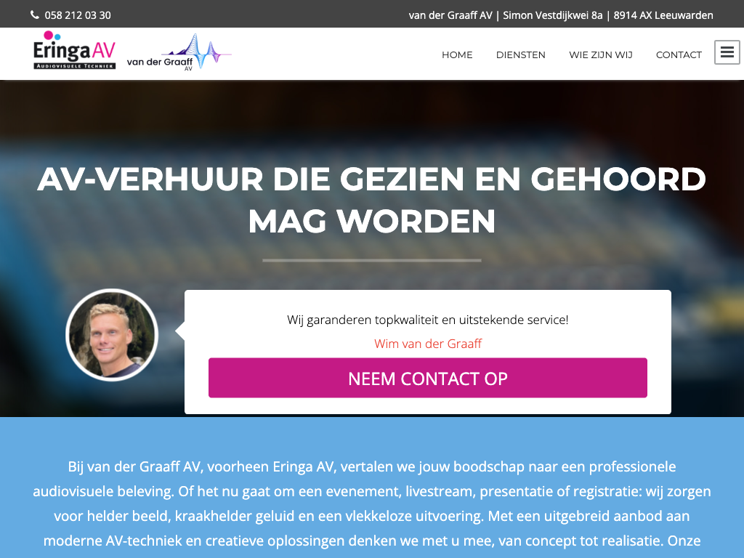The image size is (744, 558).
Task: Click the divider line under the headline
Action: tap(371, 260)
